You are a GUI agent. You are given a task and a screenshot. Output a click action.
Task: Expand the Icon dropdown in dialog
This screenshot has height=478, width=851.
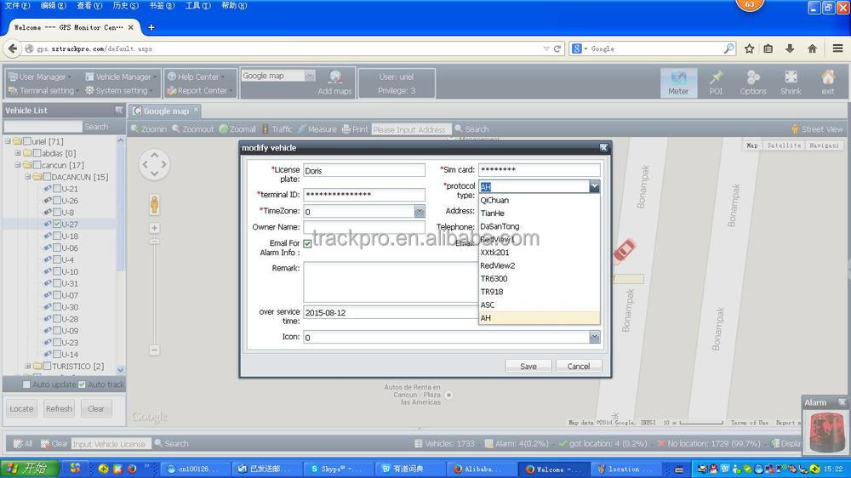coord(594,338)
